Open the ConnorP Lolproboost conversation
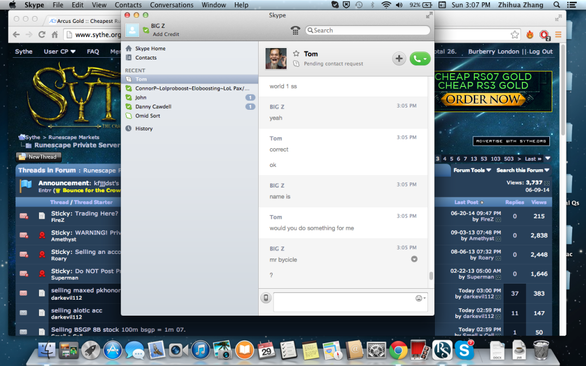Viewport: 586px width, 366px height. (x=190, y=89)
